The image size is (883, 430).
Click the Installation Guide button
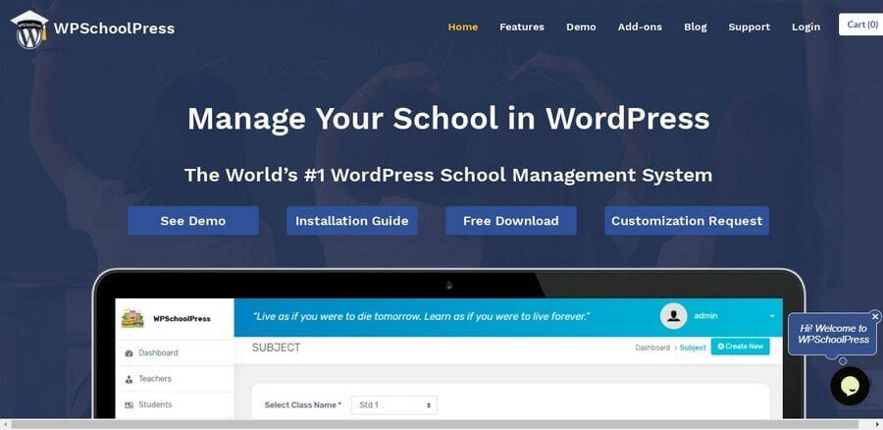[x=352, y=221]
